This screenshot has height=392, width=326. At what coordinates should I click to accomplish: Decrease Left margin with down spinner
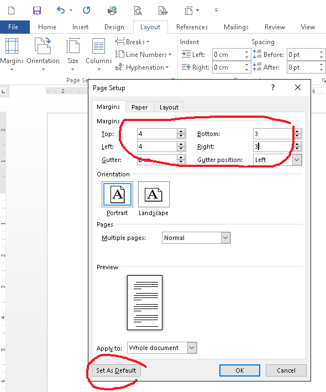point(181,149)
